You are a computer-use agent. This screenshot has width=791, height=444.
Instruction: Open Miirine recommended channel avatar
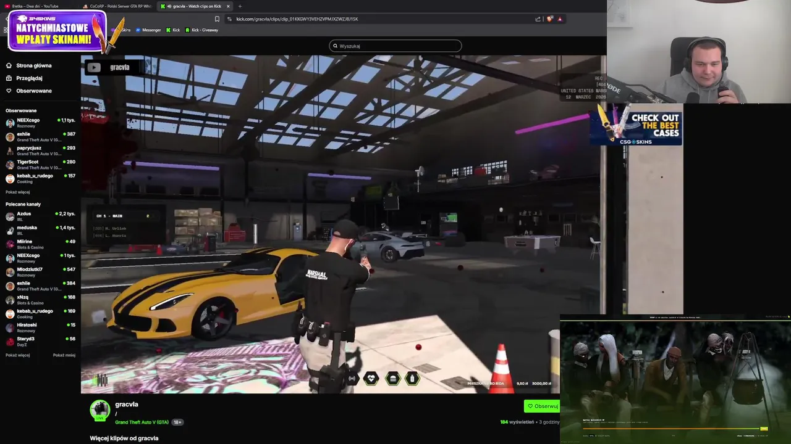(10, 244)
